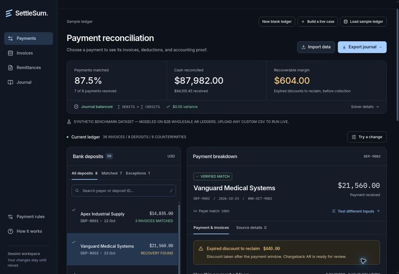Select the Vanguard Medical Systems deposit row
Image resolution: width=399 pixels, height=274 pixels.
(x=122, y=249)
